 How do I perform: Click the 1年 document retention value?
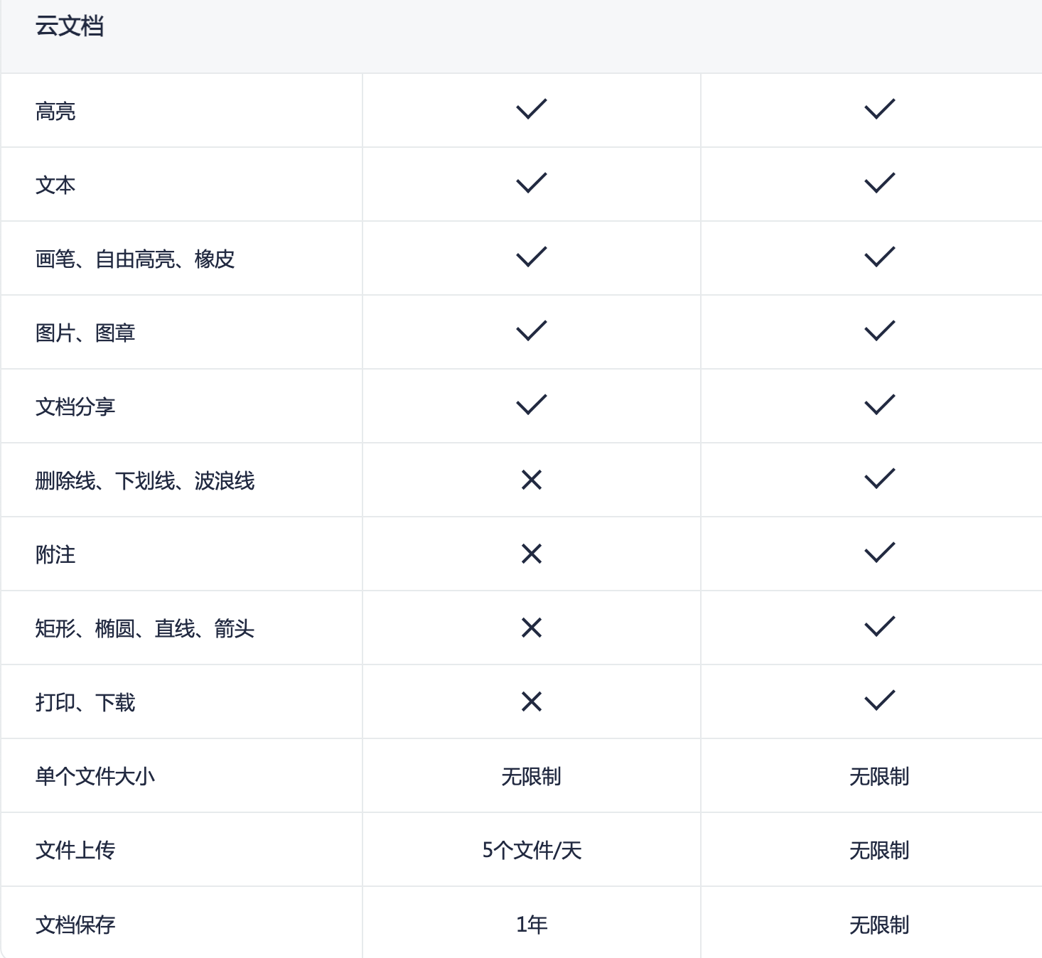tap(532, 924)
